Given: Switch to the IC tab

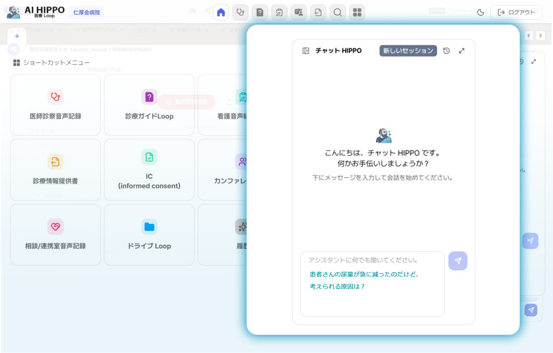Looking at the screenshot, I should tap(146, 30).
